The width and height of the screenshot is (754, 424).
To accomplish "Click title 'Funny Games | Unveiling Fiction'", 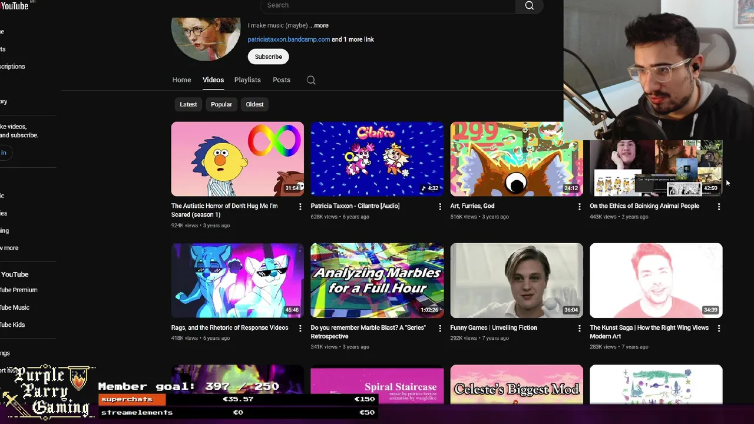I will tap(494, 327).
